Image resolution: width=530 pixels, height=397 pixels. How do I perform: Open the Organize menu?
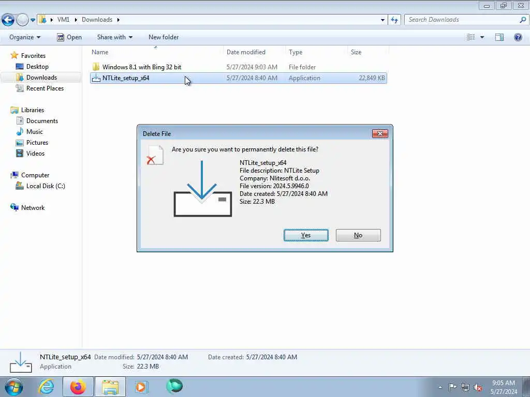25,37
